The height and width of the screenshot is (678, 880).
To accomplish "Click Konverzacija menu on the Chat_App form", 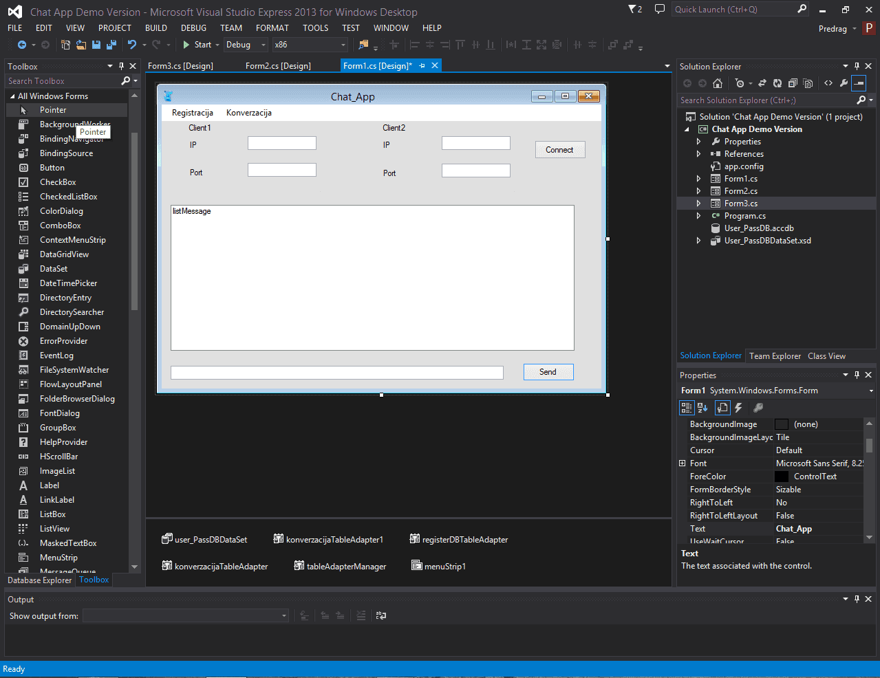I will pos(249,113).
